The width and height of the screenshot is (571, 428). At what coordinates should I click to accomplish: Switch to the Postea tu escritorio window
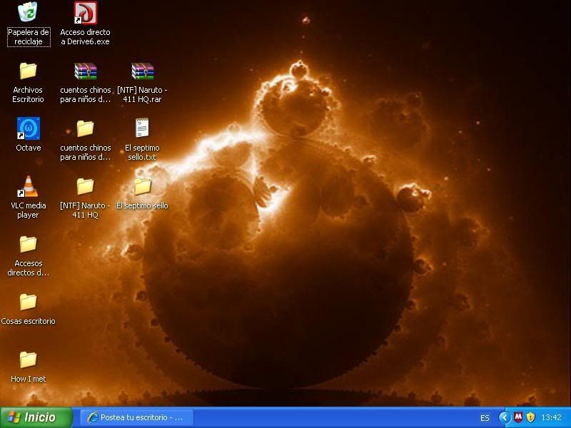[x=136, y=417]
